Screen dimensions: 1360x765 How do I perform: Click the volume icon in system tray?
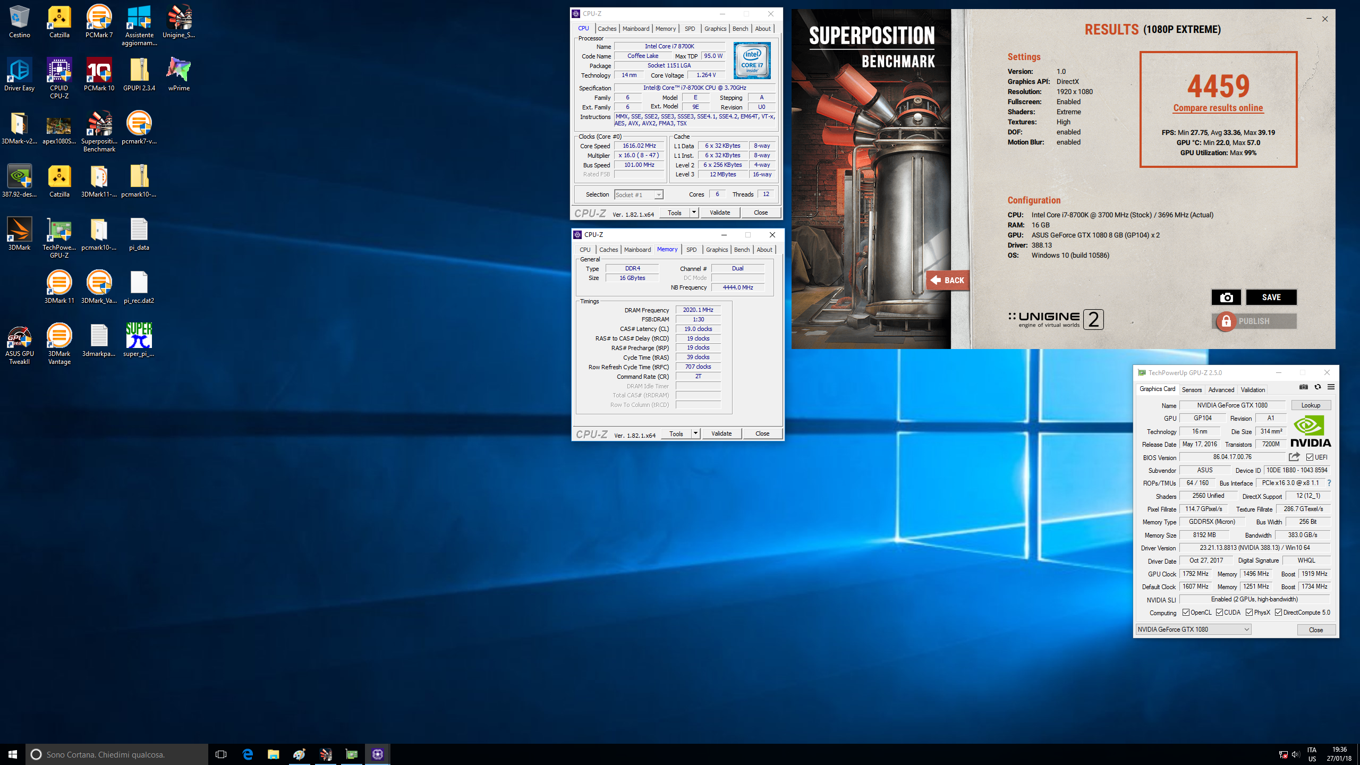pos(1295,754)
